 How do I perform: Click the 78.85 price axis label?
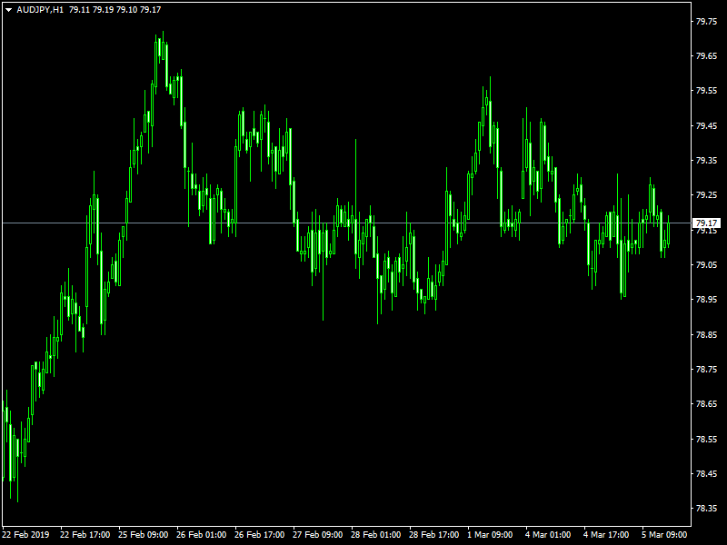click(707, 335)
